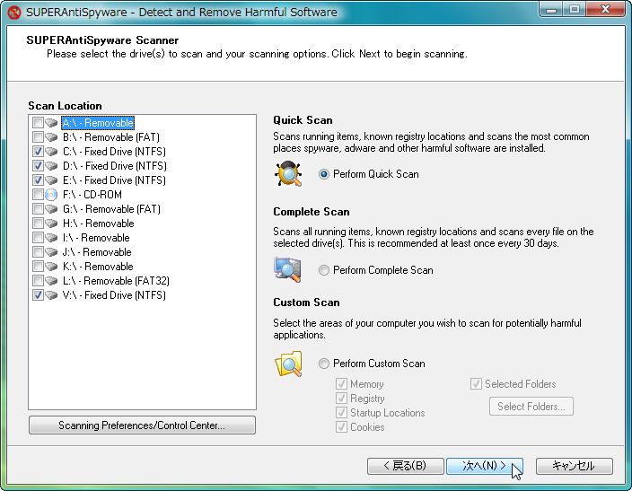
Task: Select the Perform Quick Scan radio button
Action: pos(324,174)
